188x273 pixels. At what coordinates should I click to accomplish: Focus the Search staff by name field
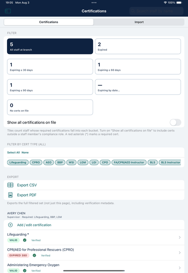(x=156, y=11)
